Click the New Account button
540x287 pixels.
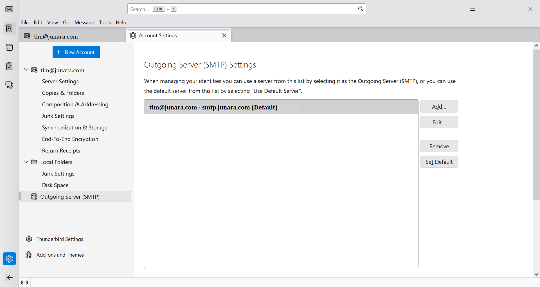pos(76,52)
